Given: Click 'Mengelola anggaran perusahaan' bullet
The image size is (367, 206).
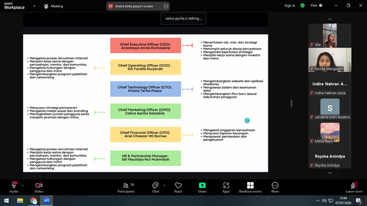Looking at the screenshot, I should click(x=229, y=130).
